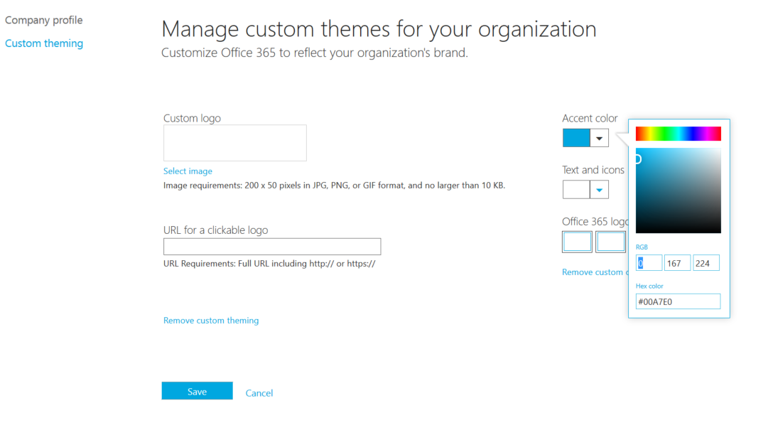Open the Company profile page

coord(43,20)
